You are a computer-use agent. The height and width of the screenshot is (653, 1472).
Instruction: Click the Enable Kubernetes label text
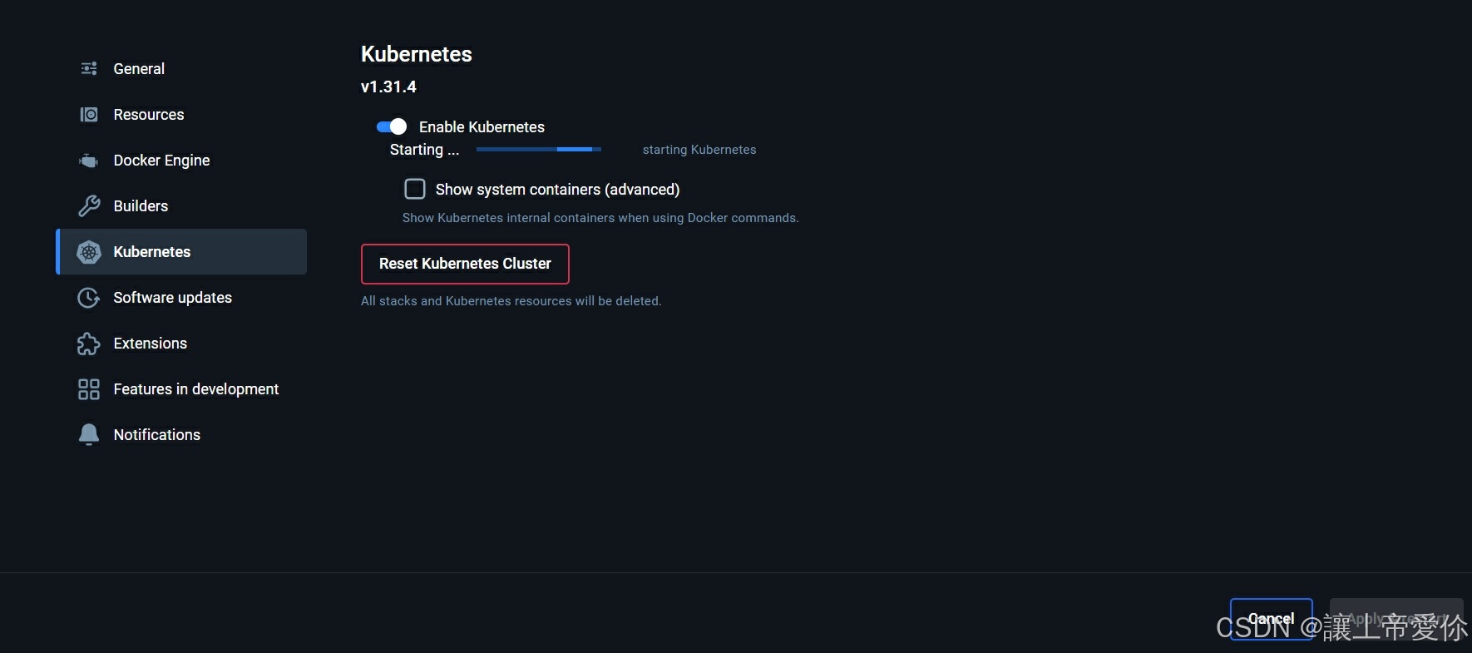pos(482,127)
